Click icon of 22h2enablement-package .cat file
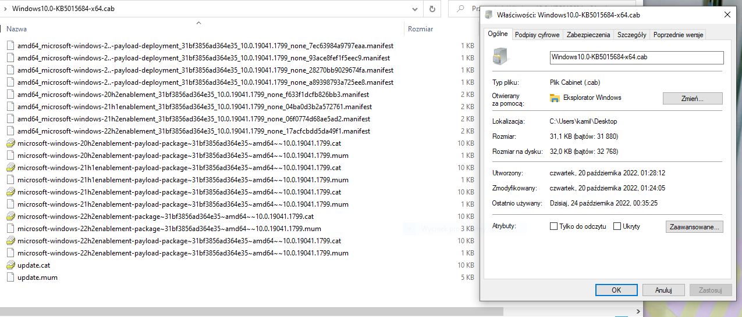 (x=10, y=217)
